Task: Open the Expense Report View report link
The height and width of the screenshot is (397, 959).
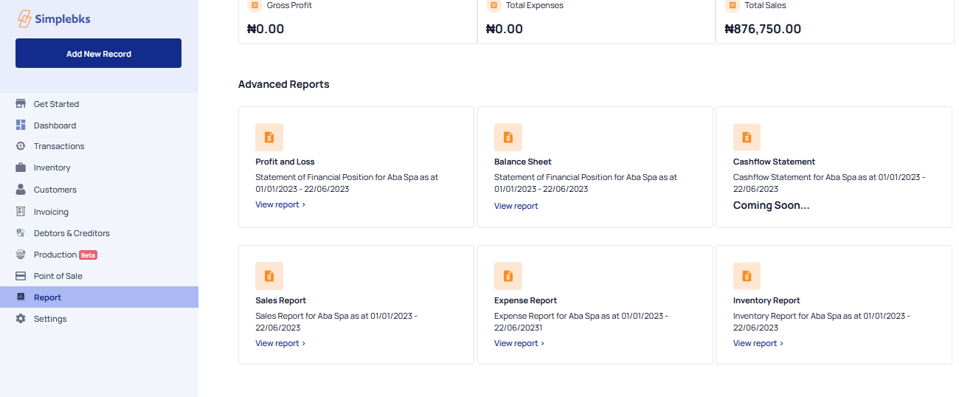Action: pyautogui.click(x=519, y=343)
